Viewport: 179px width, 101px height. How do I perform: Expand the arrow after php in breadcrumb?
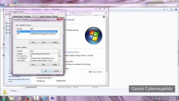(x=50, y=5)
